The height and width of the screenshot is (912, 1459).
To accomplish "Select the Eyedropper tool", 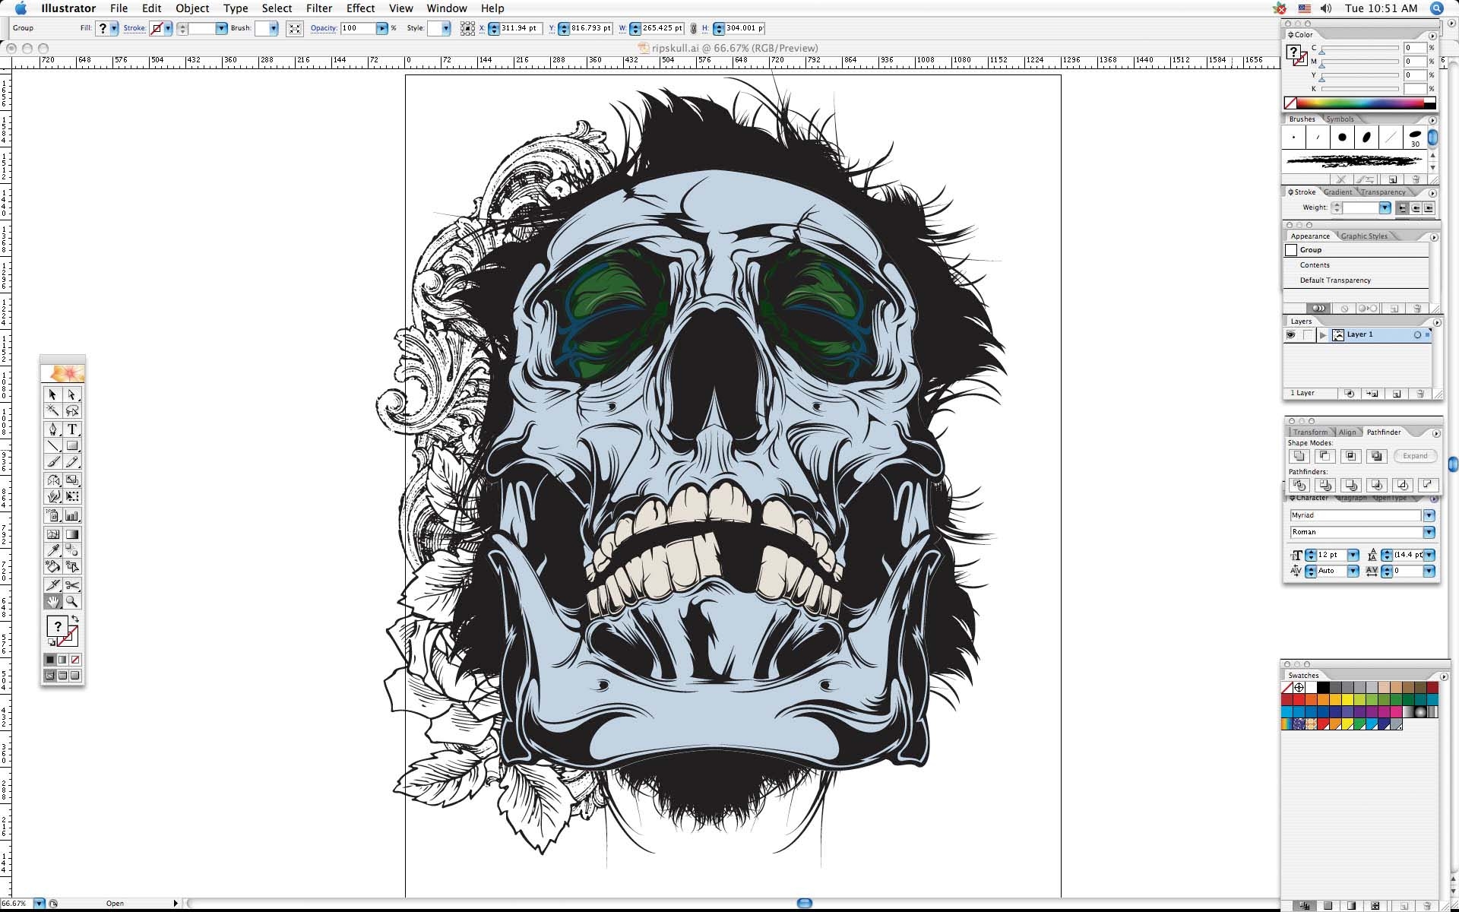I will 52,550.
